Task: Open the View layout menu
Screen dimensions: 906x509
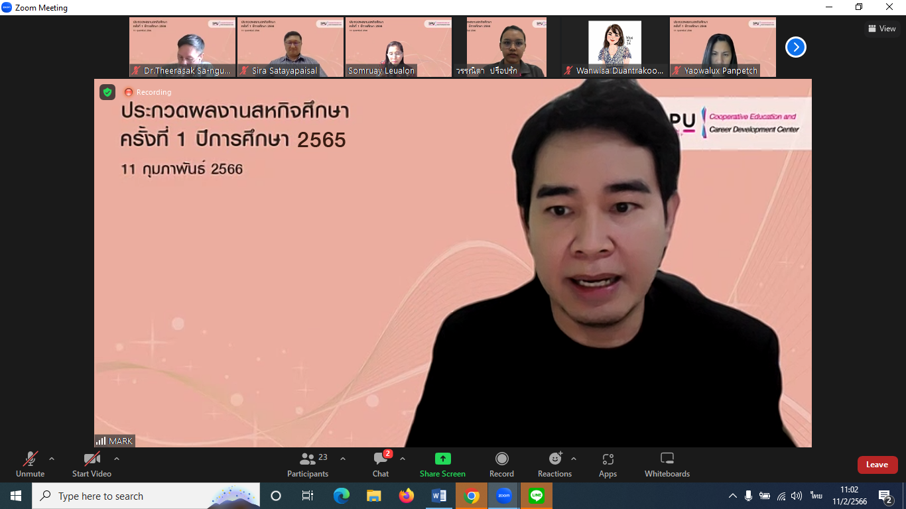Action: (881, 28)
